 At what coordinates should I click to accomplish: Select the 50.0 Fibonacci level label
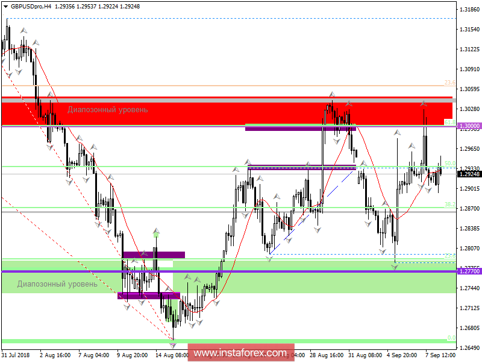[449, 163]
